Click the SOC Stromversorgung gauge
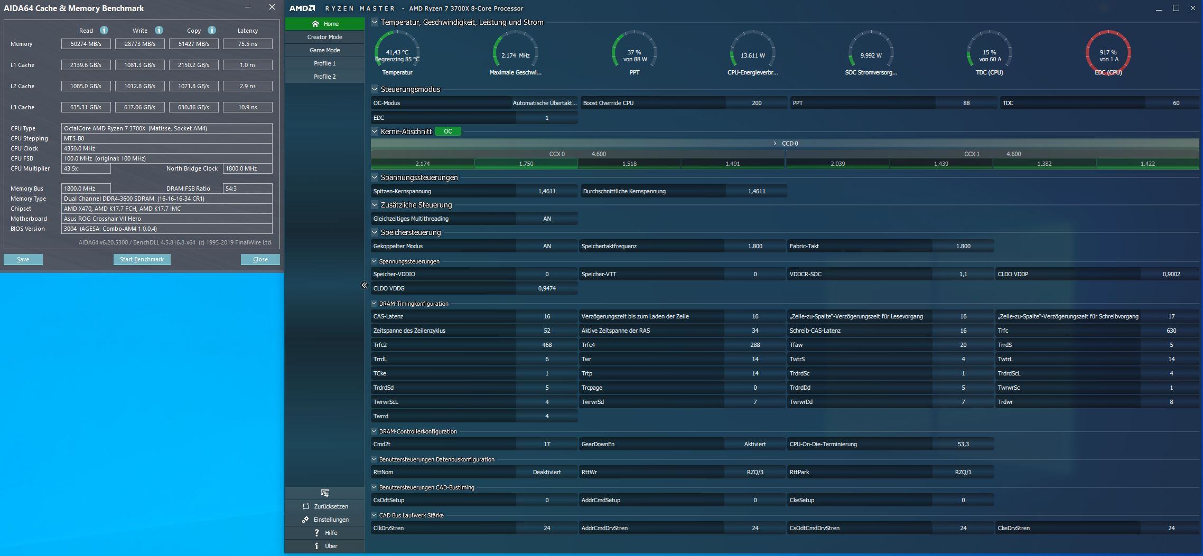This screenshot has width=1203, height=556. [871, 53]
